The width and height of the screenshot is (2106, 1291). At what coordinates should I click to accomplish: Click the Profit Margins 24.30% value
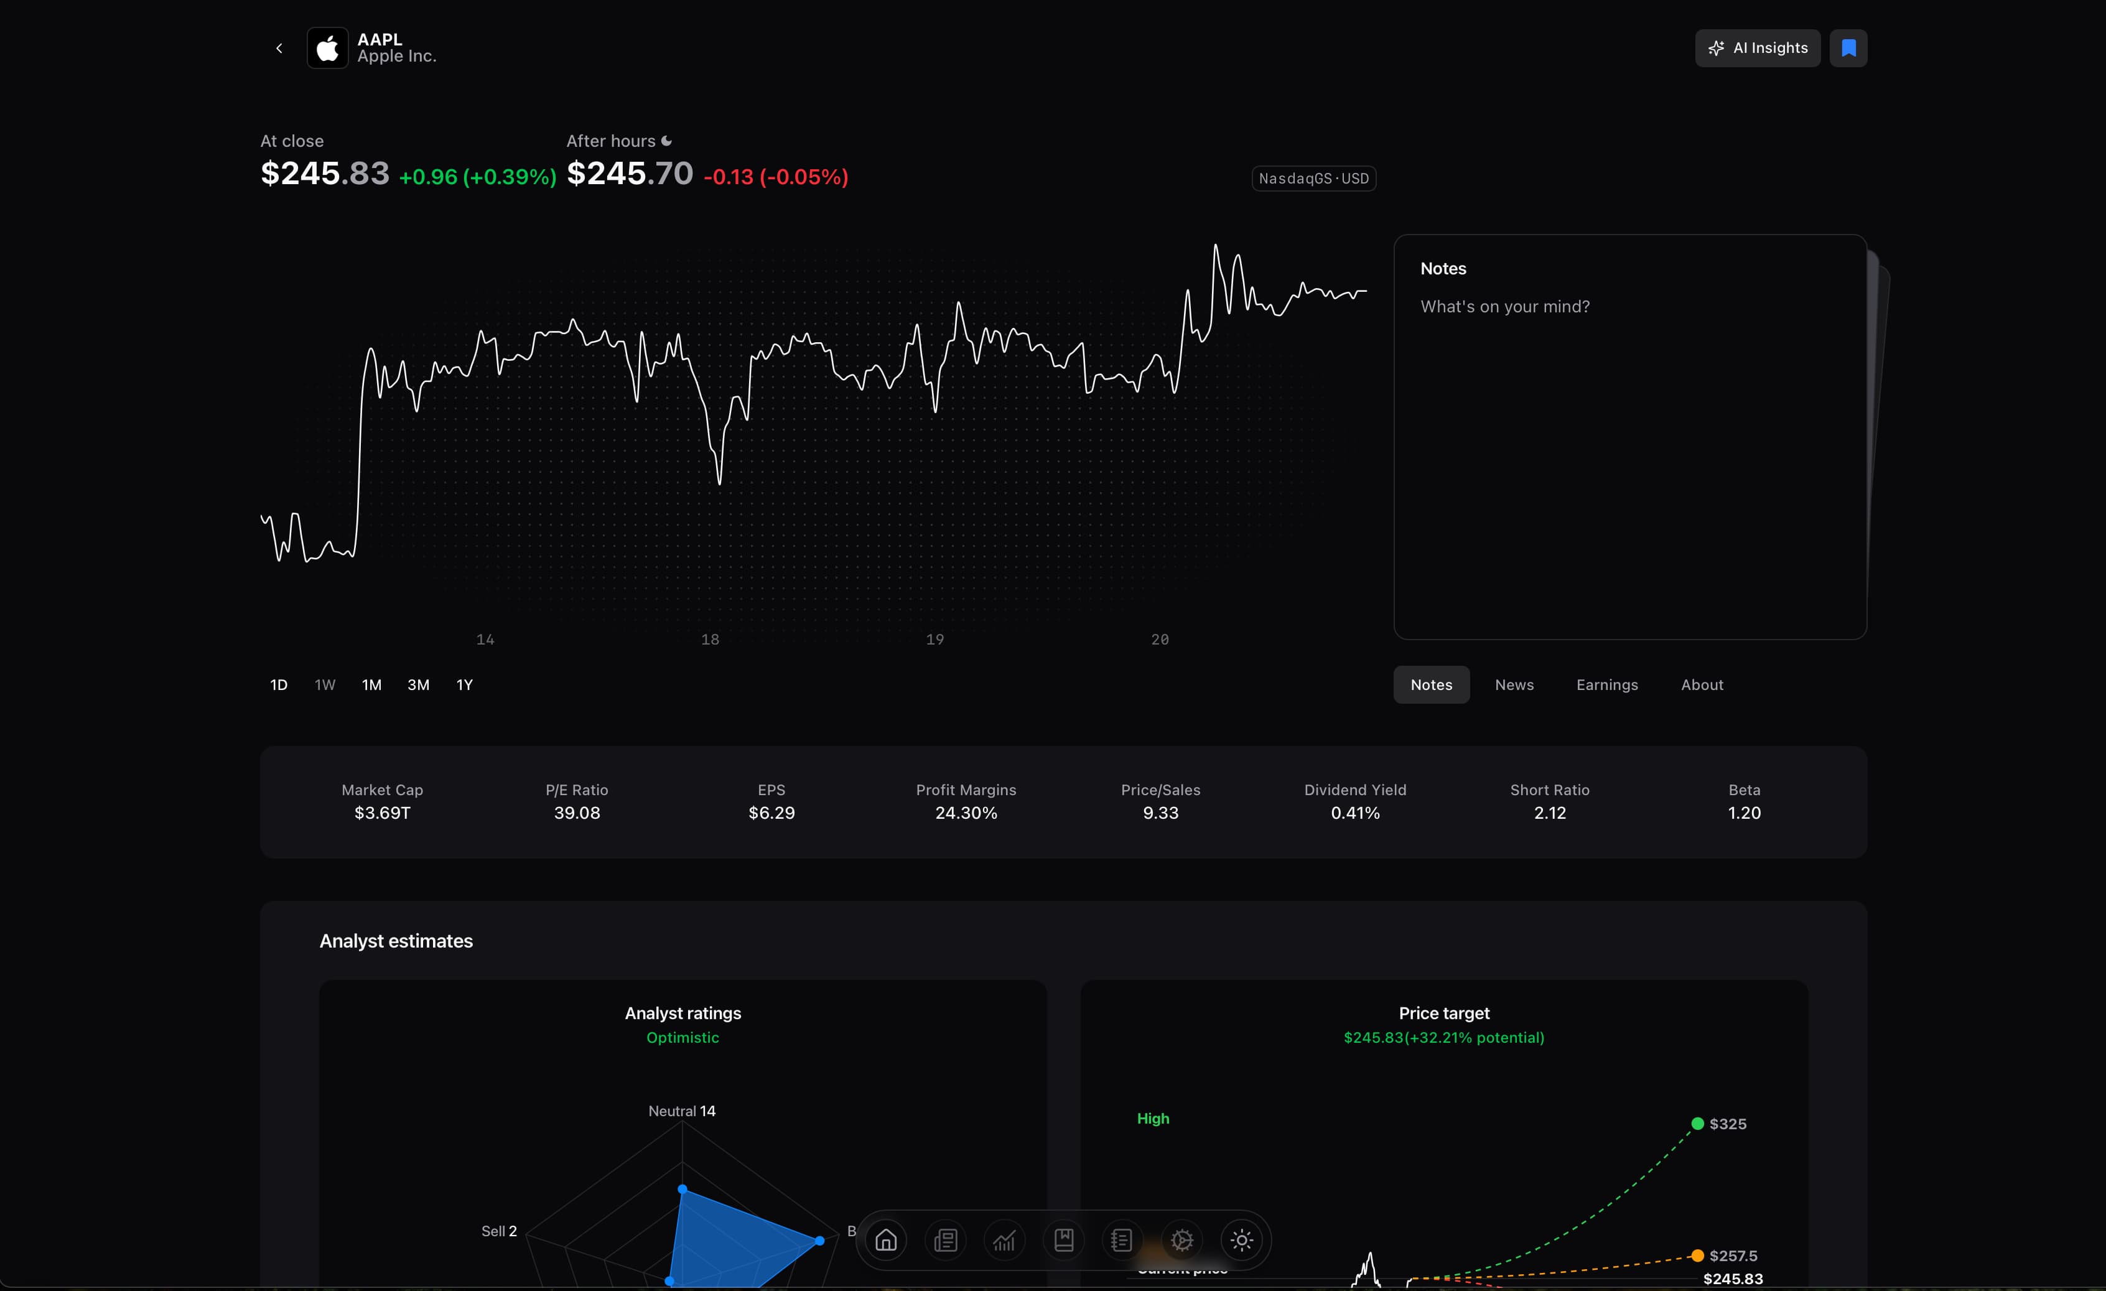[966, 813]
